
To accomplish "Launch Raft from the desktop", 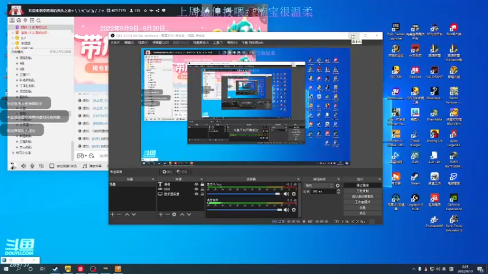I will 415,158.
